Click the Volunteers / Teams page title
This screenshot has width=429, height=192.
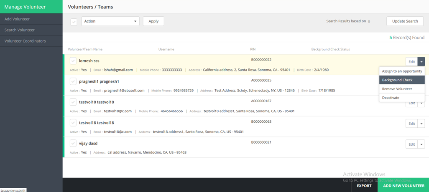point(91,7)
